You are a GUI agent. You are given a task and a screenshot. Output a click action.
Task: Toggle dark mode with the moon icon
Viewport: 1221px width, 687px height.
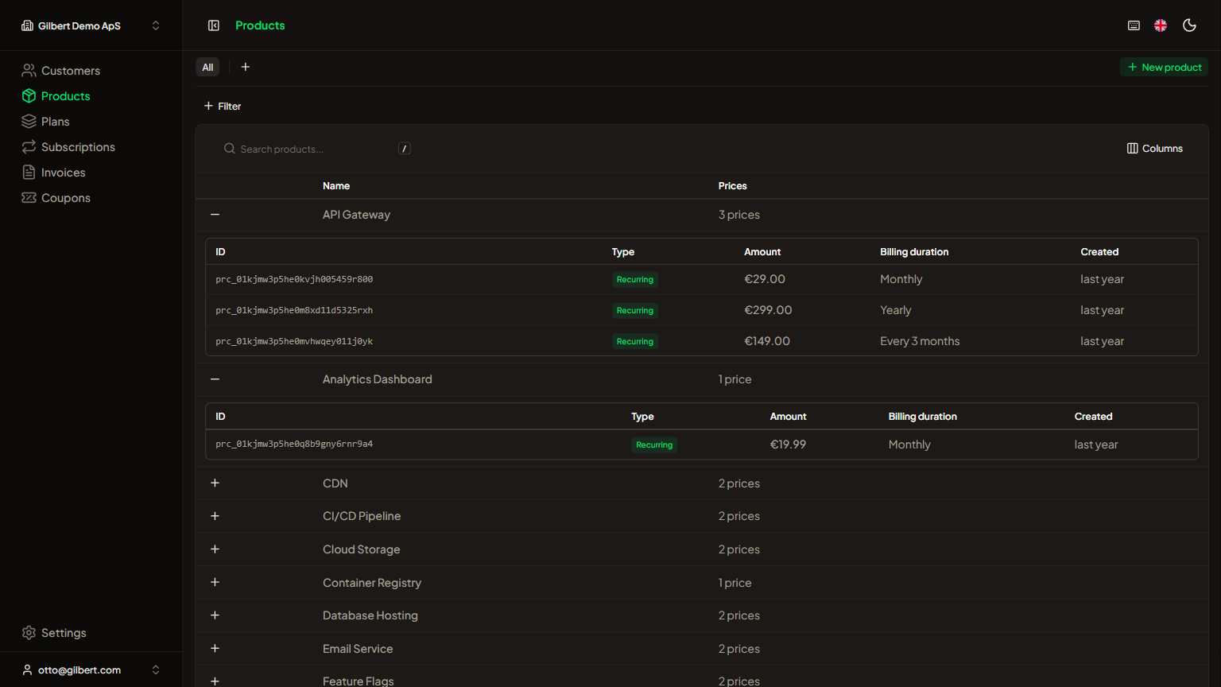pyautogui.click(x=1189, y=25)
